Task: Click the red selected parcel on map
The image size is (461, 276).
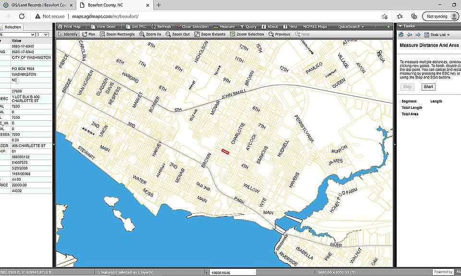Action: click(x=225, y=151)
